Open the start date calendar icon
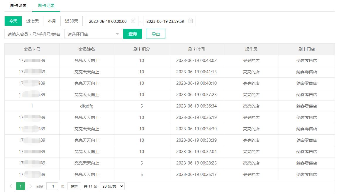339x194 pixels. pyautogui.click(x=133, y=21)
